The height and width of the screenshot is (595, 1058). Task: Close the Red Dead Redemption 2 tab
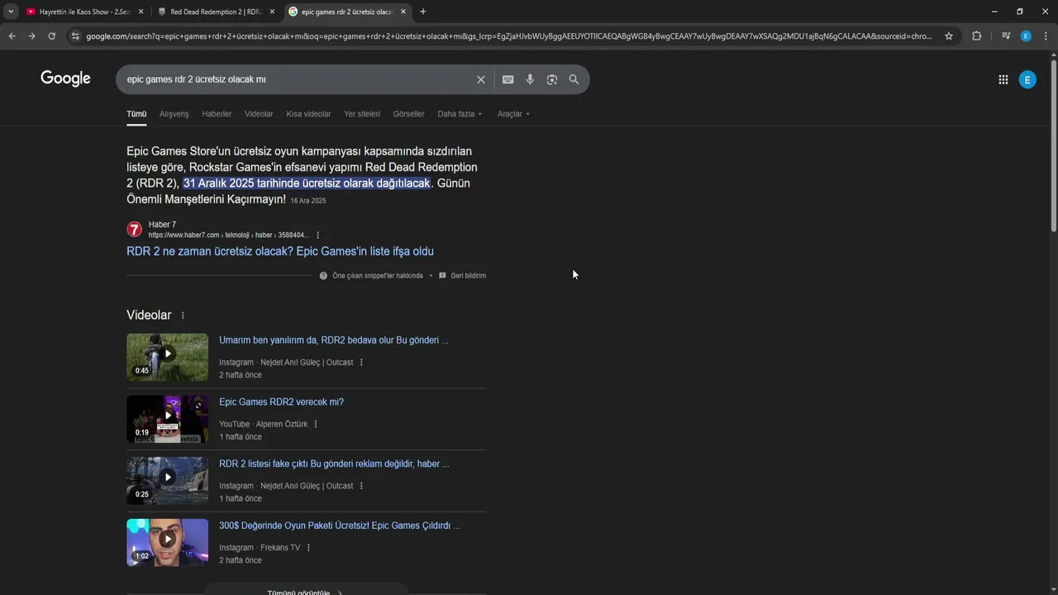[272, 12]
